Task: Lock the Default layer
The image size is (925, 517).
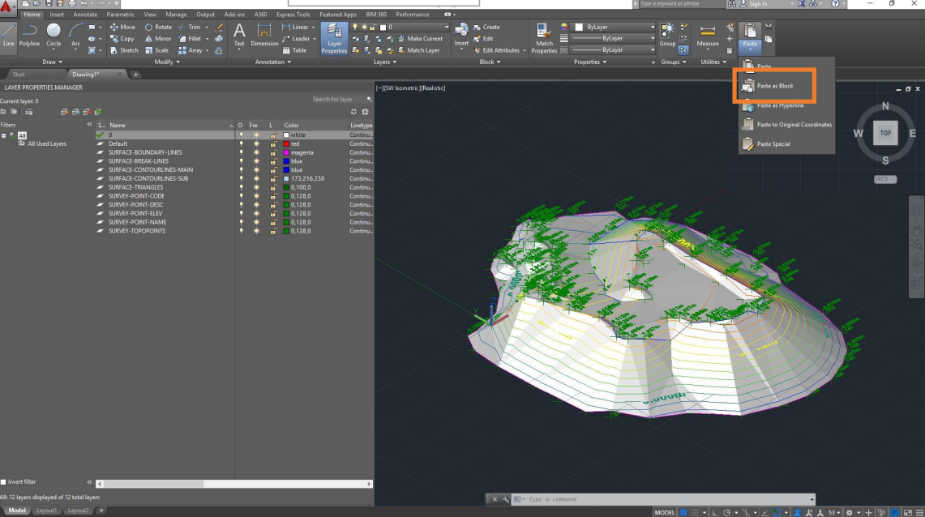Action: 273,143
